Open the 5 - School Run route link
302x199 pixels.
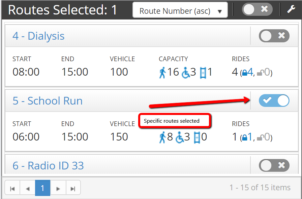[x=48, y=101]
